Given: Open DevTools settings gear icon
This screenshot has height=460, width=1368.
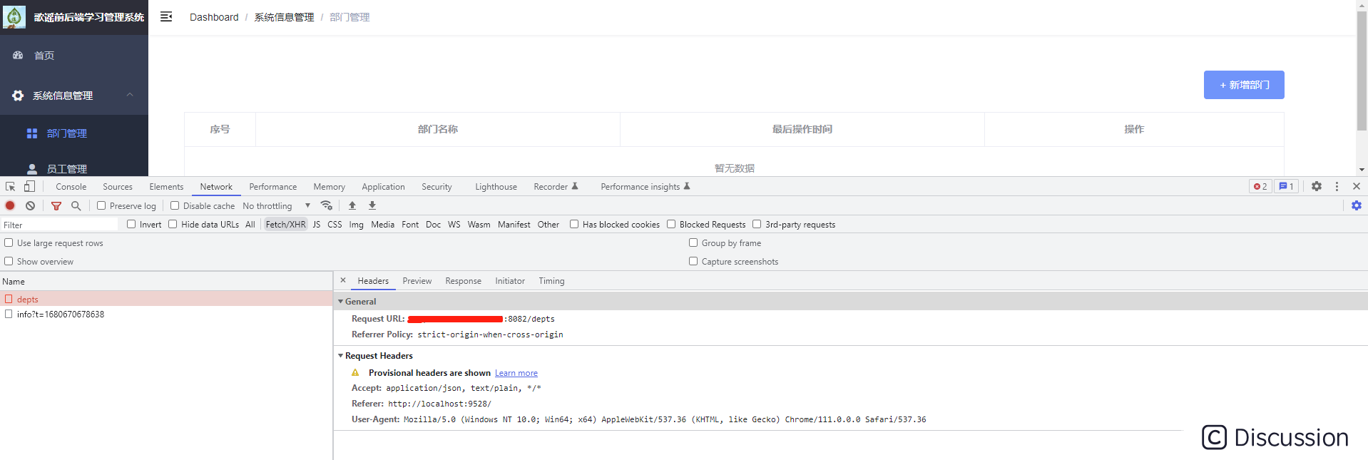Looking at the screenshot, I should pos(1317,186).
